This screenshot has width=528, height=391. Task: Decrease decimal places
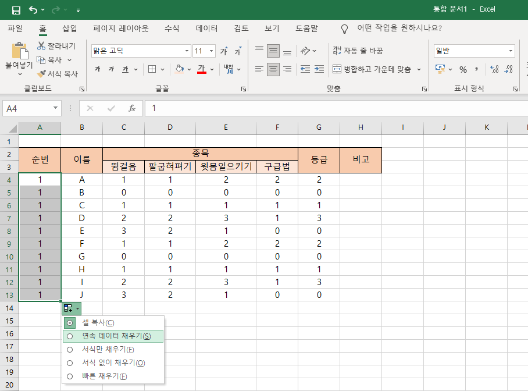509,69
